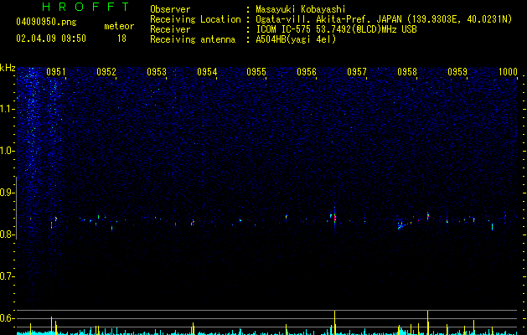Click the meteor count 18
The width and height of the screenshot is (527, 335).
(121, 39)
